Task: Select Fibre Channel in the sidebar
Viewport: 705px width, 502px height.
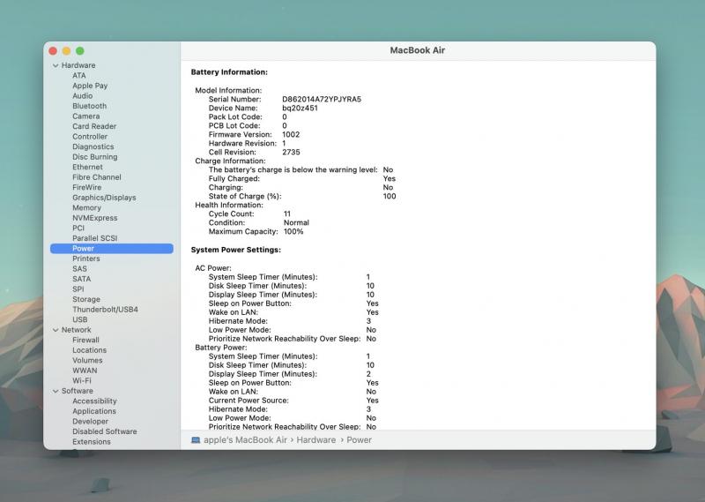Action: (x=97, y=177)
